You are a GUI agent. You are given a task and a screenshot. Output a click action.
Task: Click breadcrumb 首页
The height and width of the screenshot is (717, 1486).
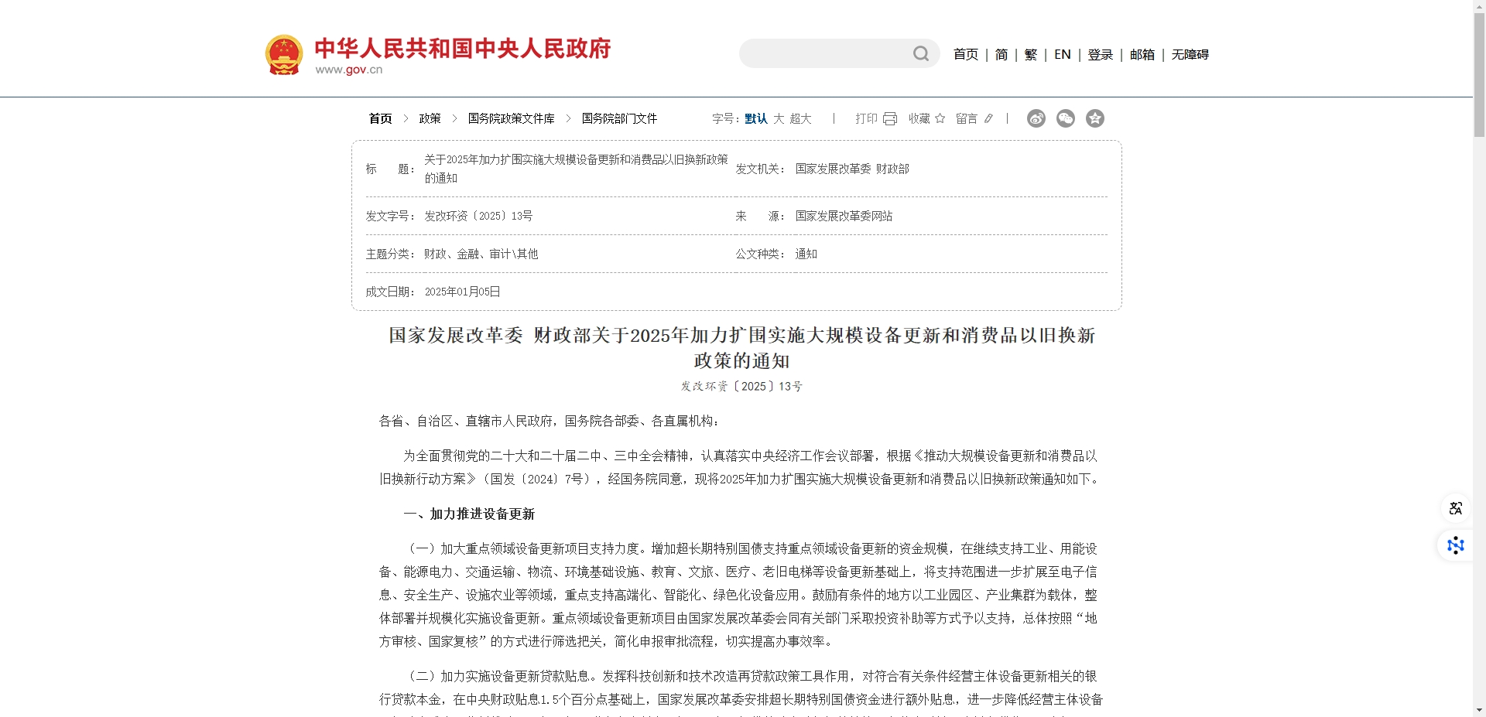(x=380, y=118)
